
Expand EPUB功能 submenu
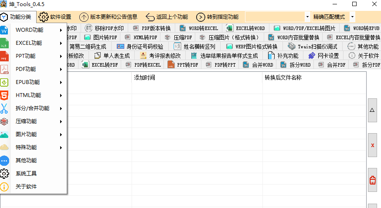[34, 82]
